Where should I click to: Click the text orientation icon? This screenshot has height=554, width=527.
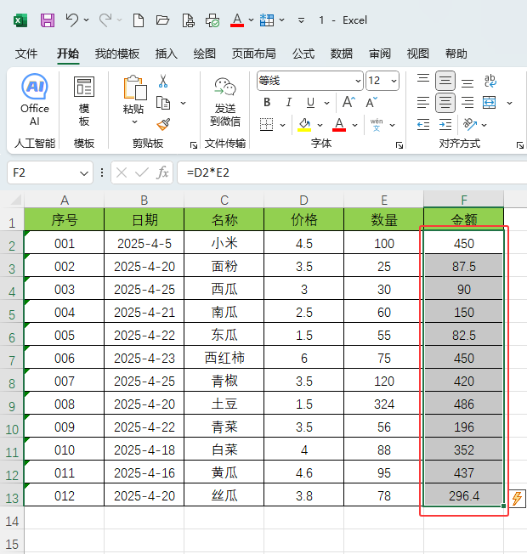click(x=470, y=124)
